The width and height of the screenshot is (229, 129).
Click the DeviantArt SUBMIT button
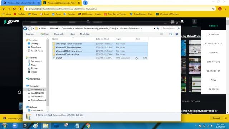click(213, 26)
